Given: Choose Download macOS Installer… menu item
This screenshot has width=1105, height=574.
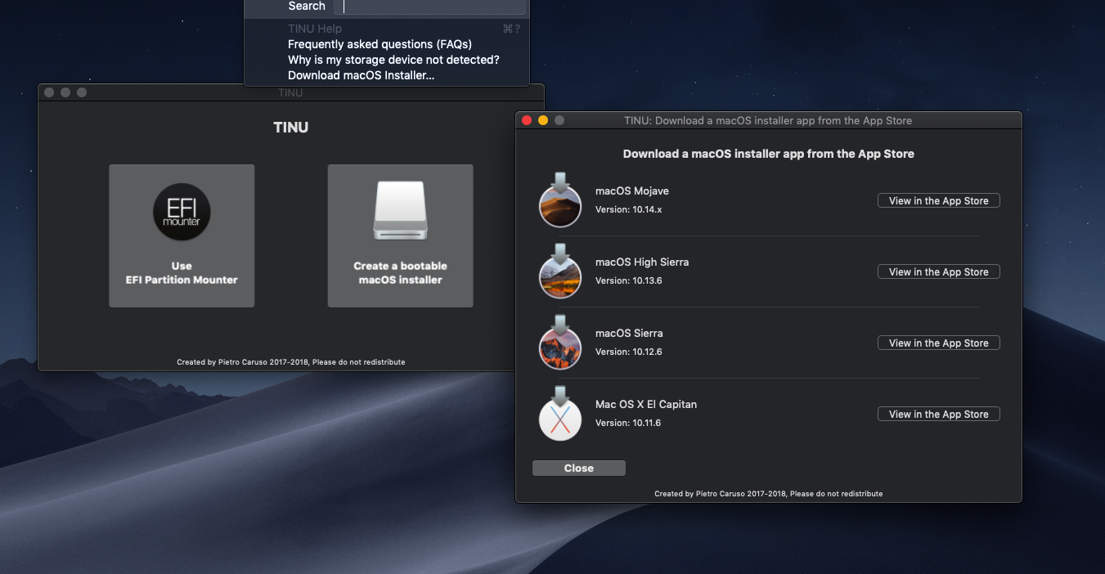Looking at the screenshot, I should [387, 75].
